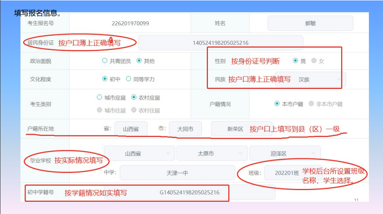Open the 迎泽区 district dropdown

[x=284, y=154]
